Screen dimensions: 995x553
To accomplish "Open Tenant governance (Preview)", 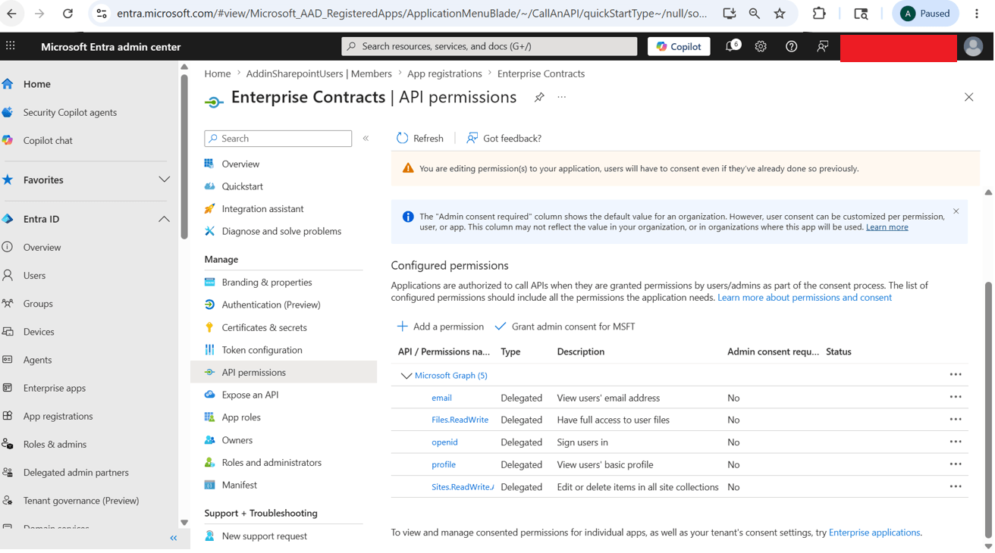I will (x=81, y=501).
